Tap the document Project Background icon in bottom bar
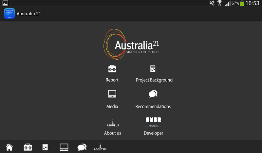This screenshot has height=153, width=262. click(x=45, y=147)
